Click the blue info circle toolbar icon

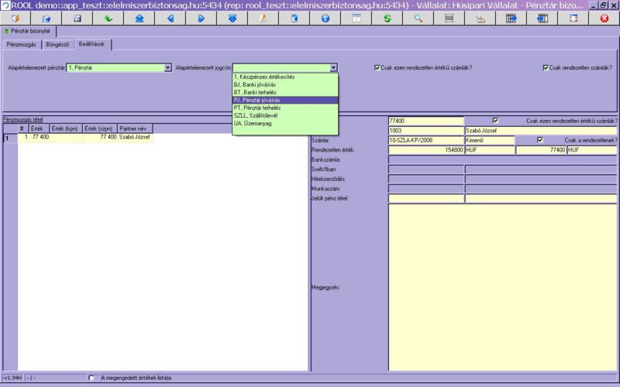[325, 17]
